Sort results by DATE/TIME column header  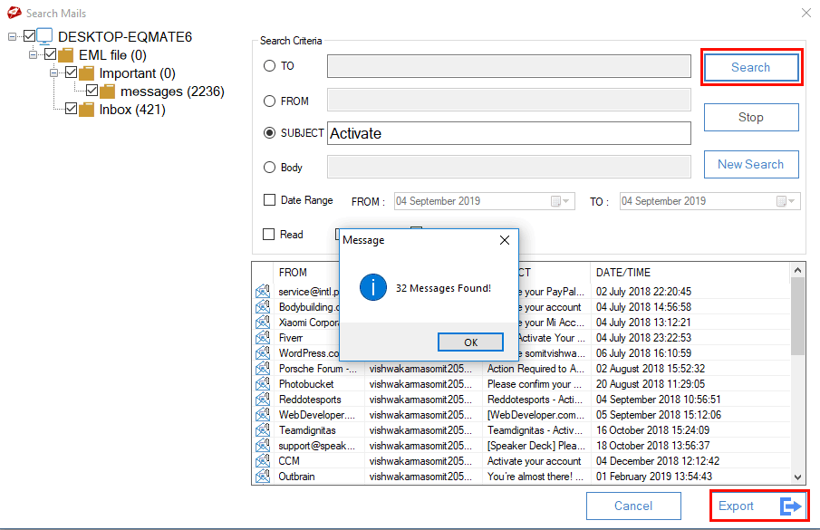(623, 272)
